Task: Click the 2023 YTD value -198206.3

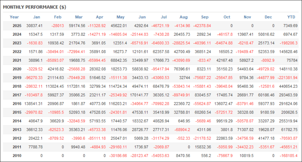Action: pyautogui.click(x=288, y=43)
